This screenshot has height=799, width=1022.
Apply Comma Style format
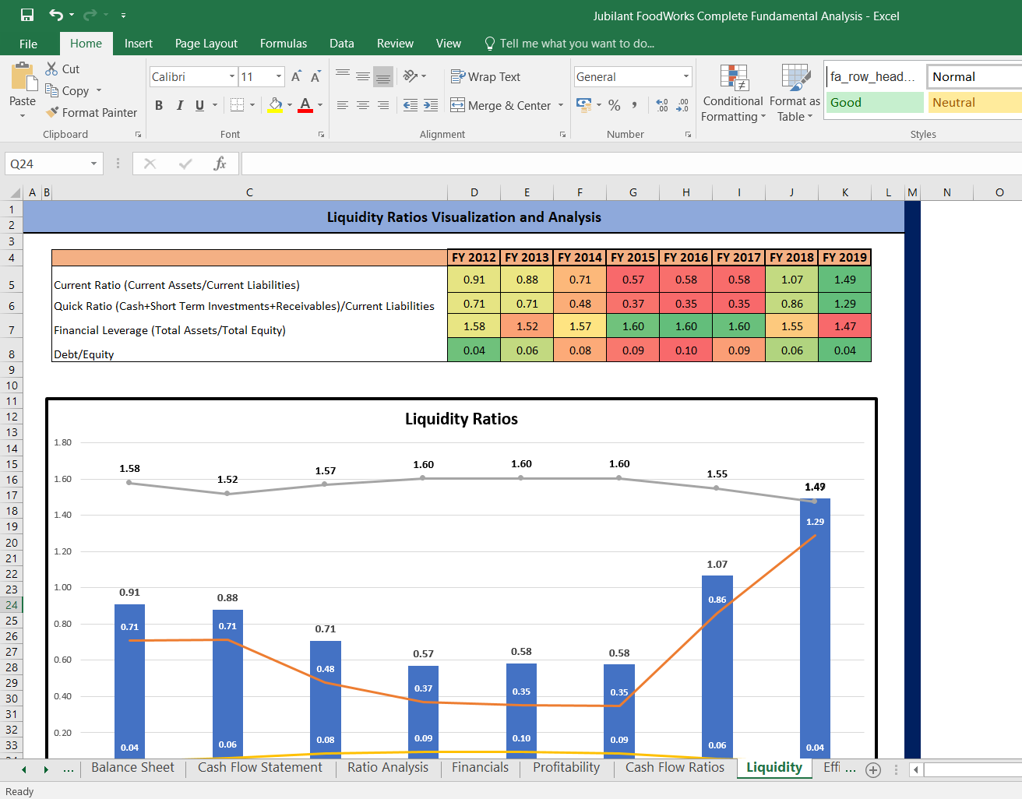(635, 105)
